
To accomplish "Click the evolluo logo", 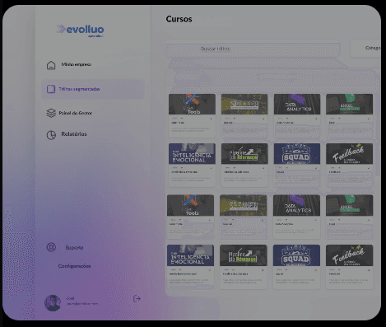I will pyautogui.click(x=80, y=30).
